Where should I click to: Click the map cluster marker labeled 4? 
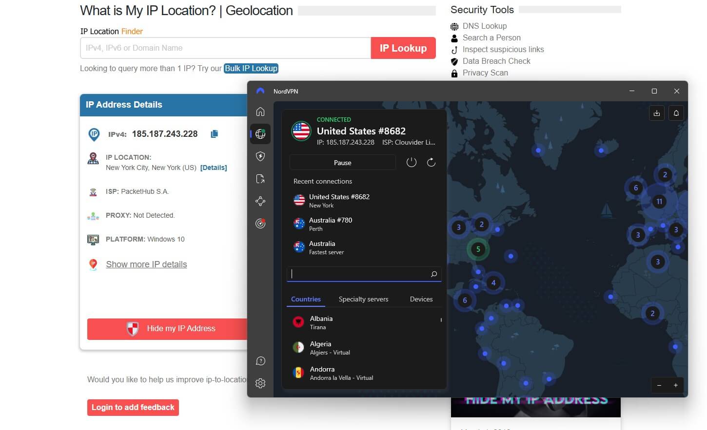[493, 282]
